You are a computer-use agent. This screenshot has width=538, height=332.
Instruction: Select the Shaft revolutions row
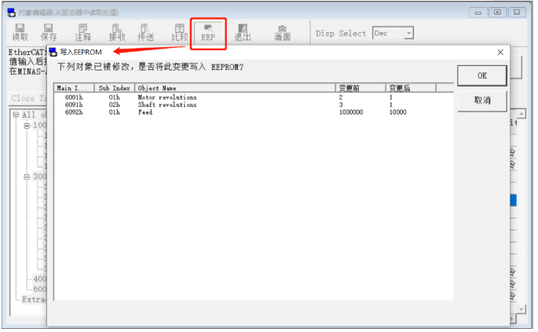(253, 104)
